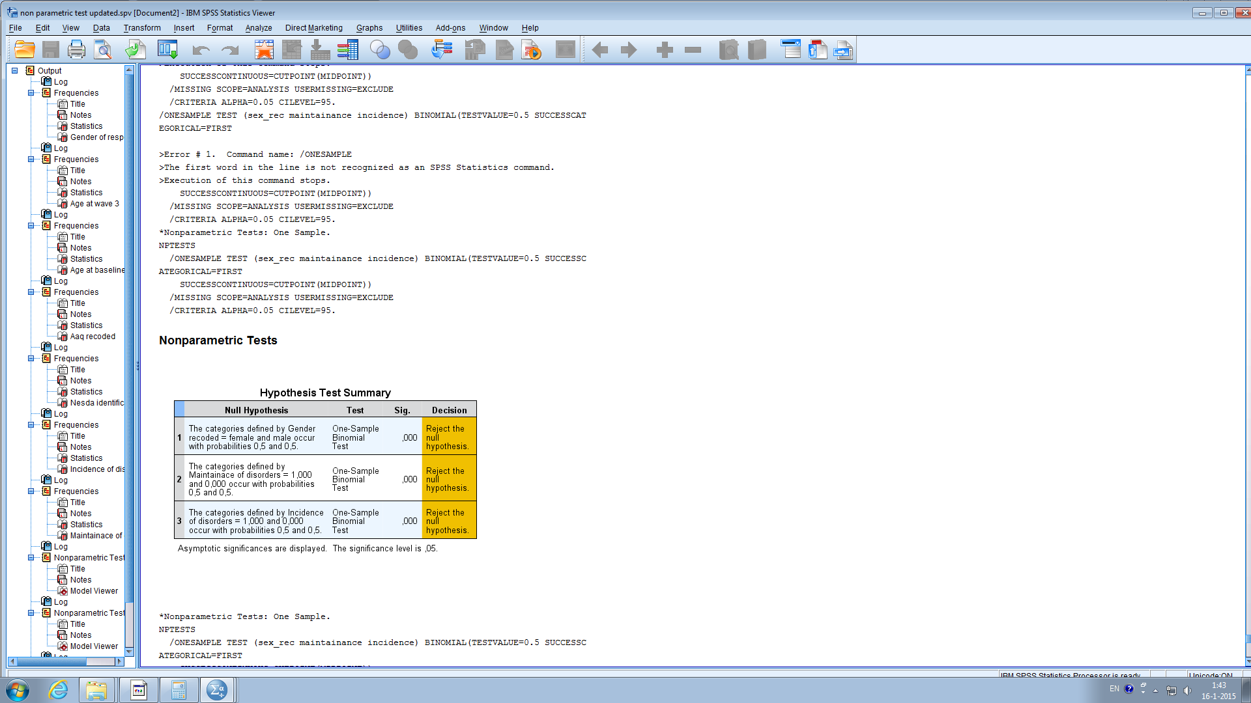Open the Graphs menu
The image size is (1251, 703).
pyautogui.click(x=369, y=28)
